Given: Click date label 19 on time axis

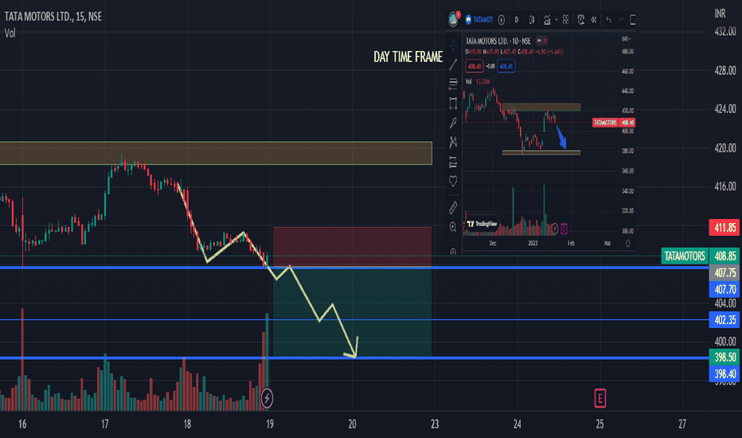Looking at the screenshot, I should pyautogui.click(x=270, y=424).
